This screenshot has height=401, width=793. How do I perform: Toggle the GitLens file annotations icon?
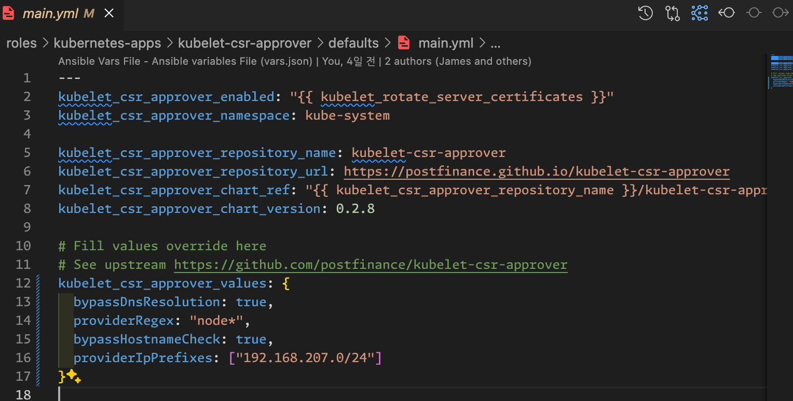[x=700, y=13]
